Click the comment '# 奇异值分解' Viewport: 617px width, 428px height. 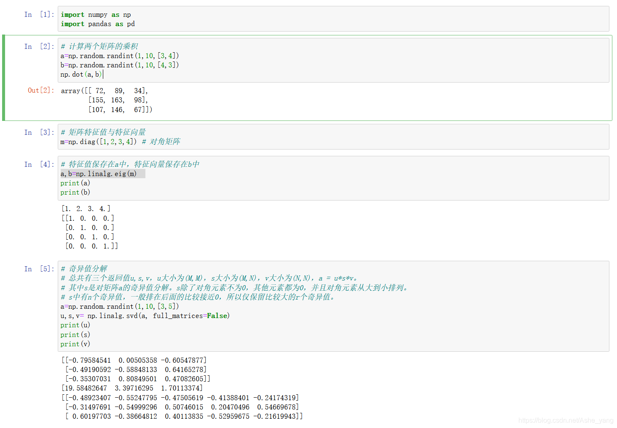84,269
